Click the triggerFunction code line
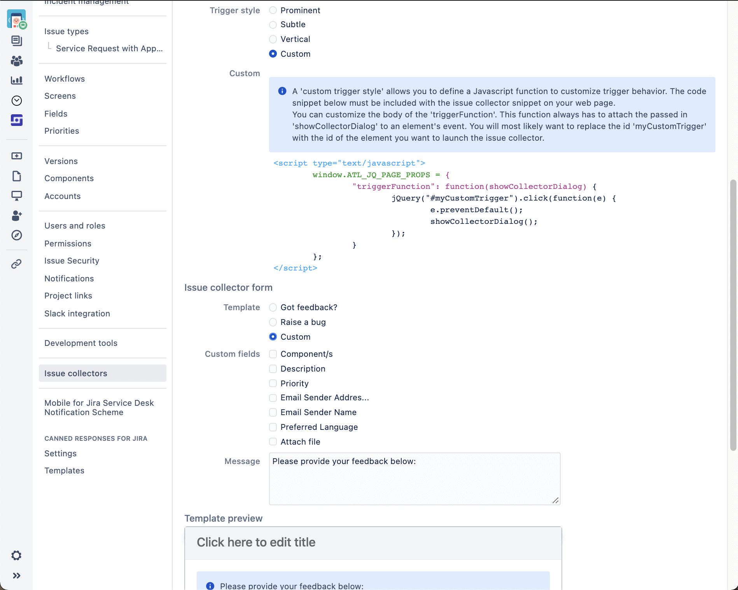738x590 pixels. point(474,187)
